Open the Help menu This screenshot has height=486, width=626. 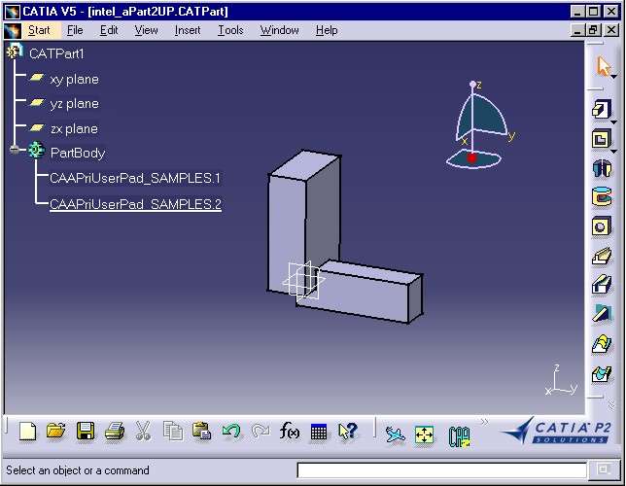[327, 30]
